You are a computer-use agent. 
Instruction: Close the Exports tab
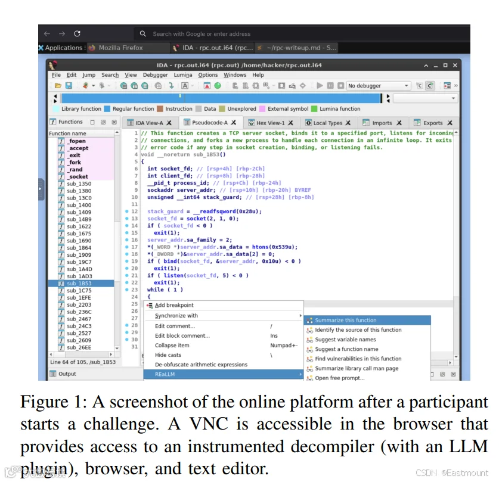[450, 123]
